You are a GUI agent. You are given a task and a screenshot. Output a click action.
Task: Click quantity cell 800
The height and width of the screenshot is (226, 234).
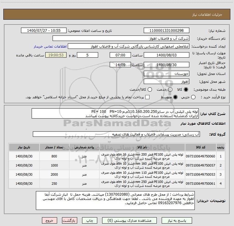[x=54, y=156]
